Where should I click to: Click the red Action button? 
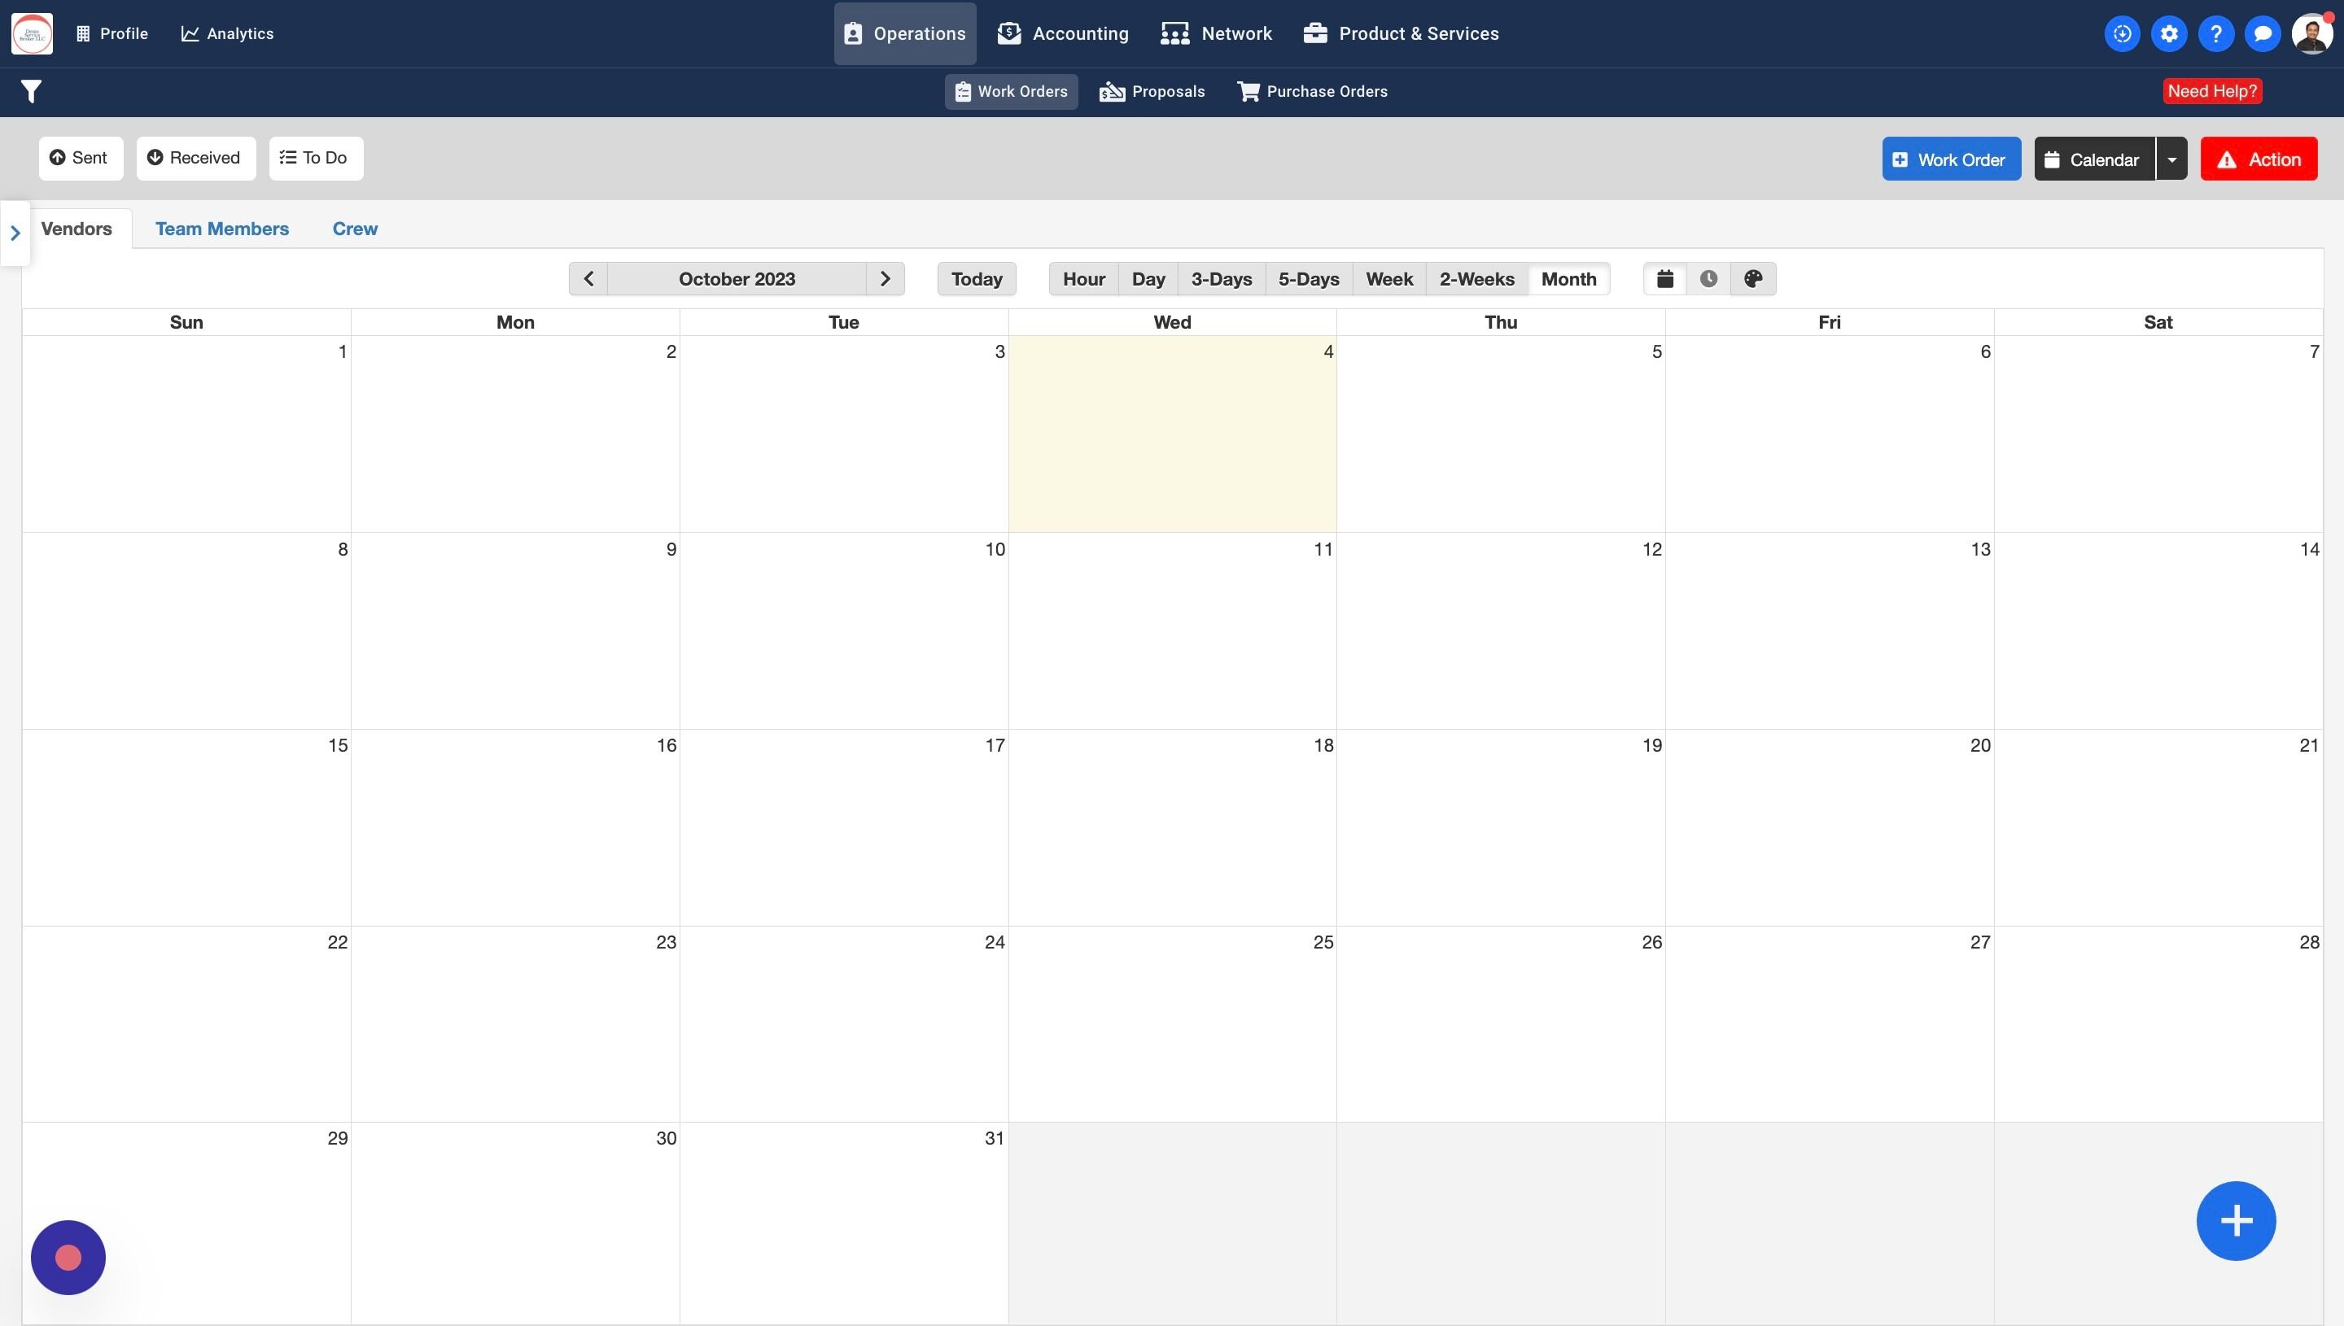(2258, 159)
